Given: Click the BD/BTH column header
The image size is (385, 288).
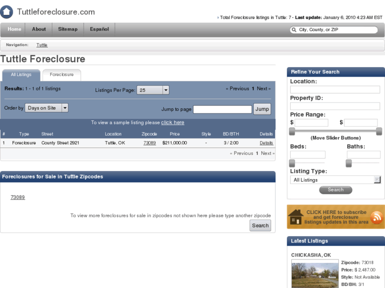Looking at the screenshot, I should coord(231,134).
